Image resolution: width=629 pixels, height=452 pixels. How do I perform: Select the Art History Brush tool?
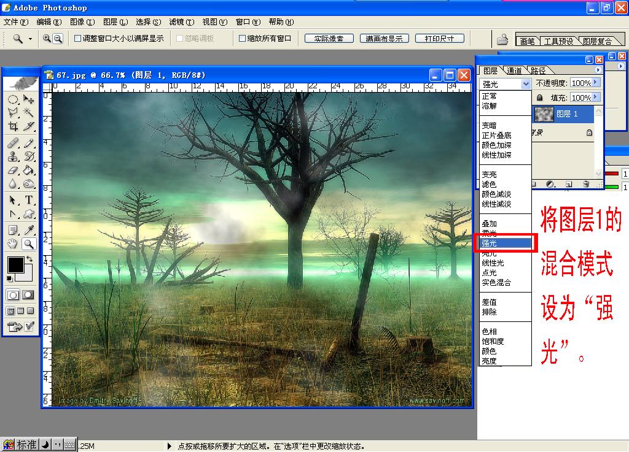pos(28,156)
